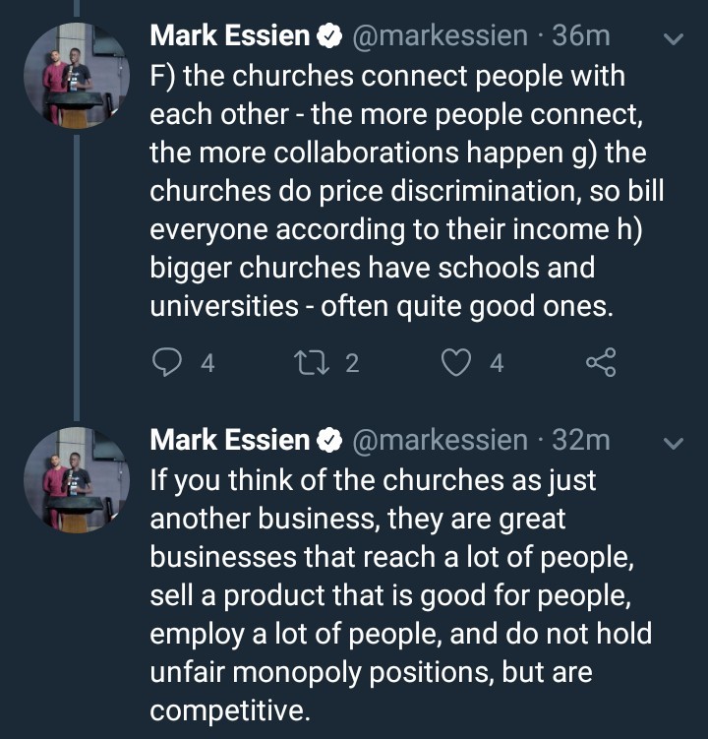Open the chevron dropdown on the 32m tweet
The width and height of the screenshot is (708, 739).
[x=674, y=444]
